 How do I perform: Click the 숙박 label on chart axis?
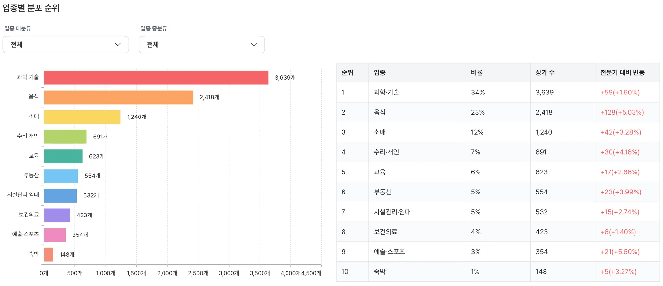click(x=34, y=254)
